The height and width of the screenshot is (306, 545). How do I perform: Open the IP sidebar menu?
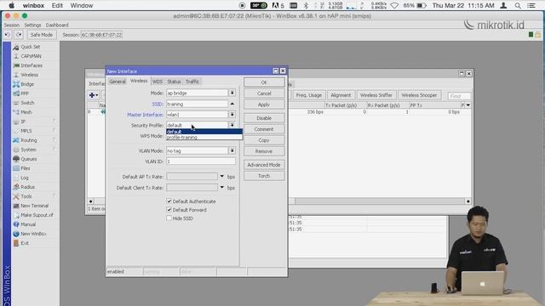[x=23, y=122]
